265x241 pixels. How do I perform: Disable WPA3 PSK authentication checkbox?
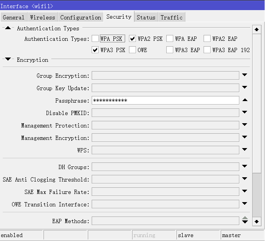pyautogui.click(x=95, y=50)
